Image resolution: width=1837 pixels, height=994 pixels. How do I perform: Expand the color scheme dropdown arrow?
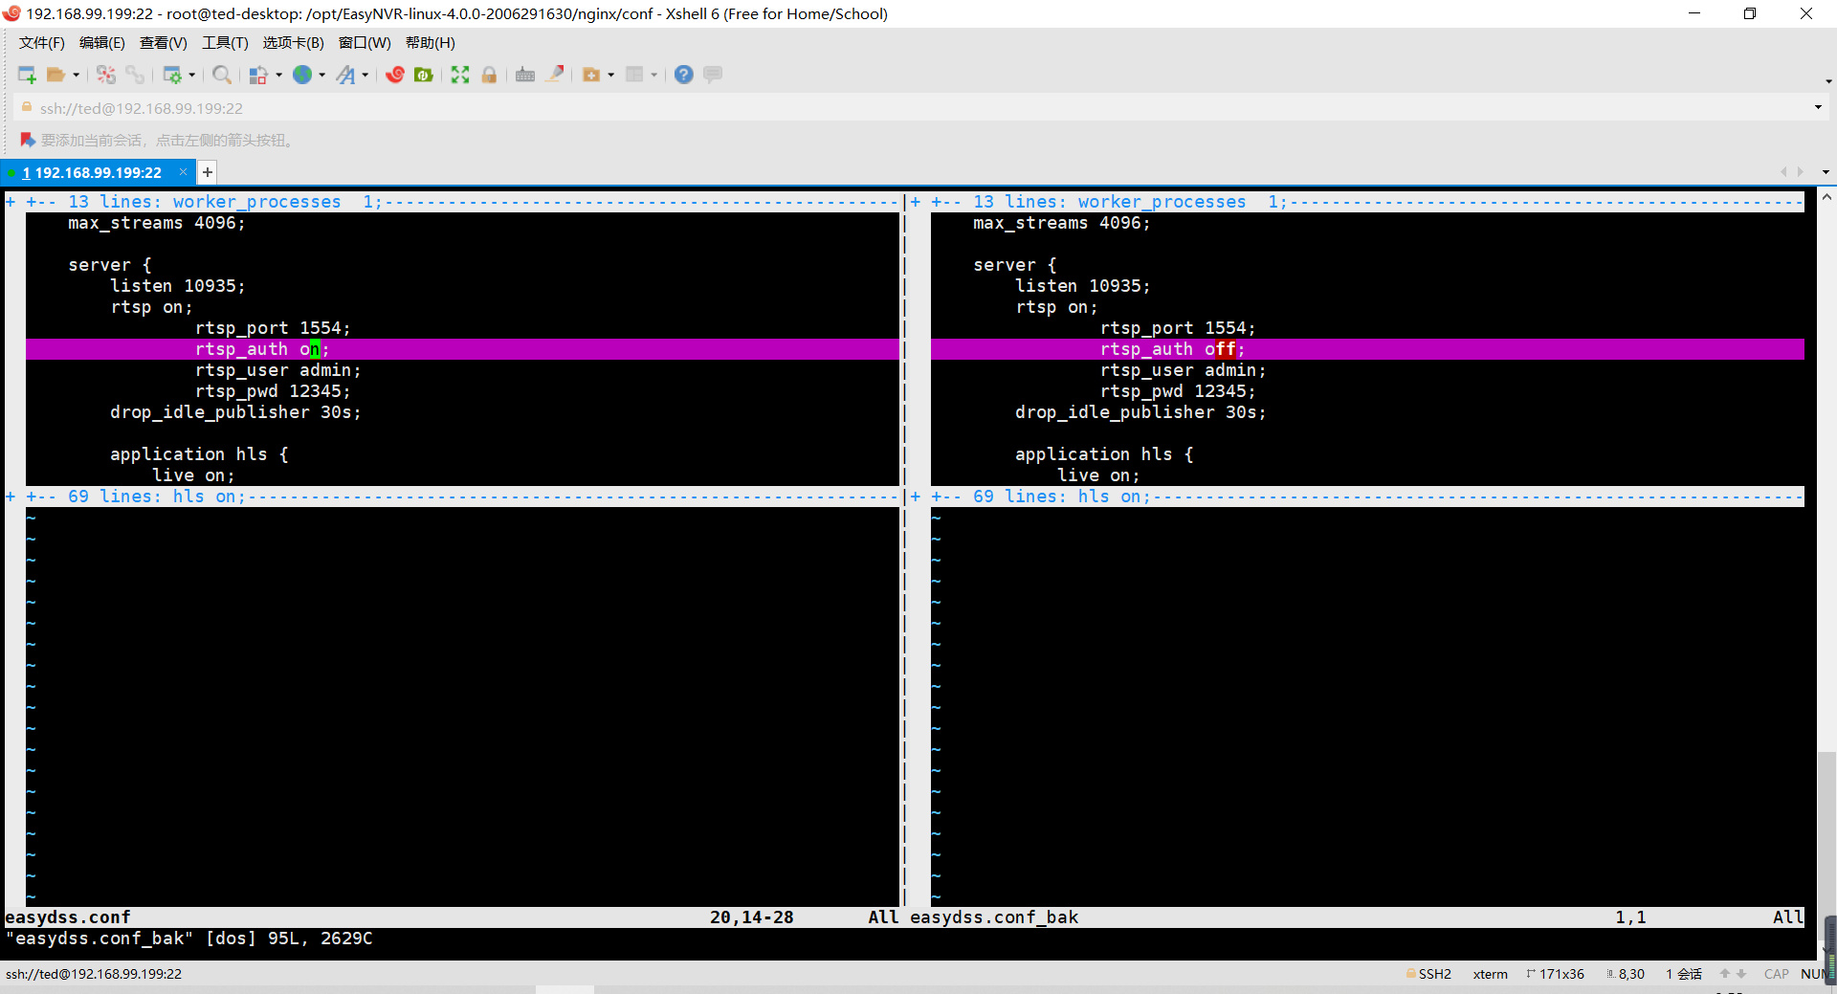pos(278,75)
